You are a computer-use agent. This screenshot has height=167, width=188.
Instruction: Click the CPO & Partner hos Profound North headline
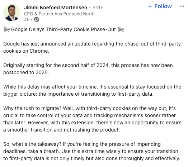point(59,14)
